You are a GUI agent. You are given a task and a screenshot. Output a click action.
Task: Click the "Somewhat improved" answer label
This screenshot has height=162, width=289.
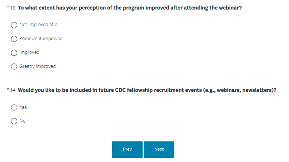[x=41, y=39]
